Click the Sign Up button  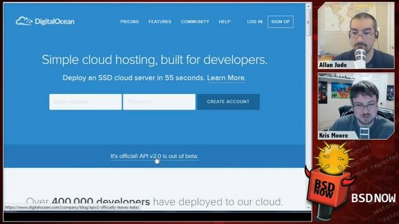281,22
